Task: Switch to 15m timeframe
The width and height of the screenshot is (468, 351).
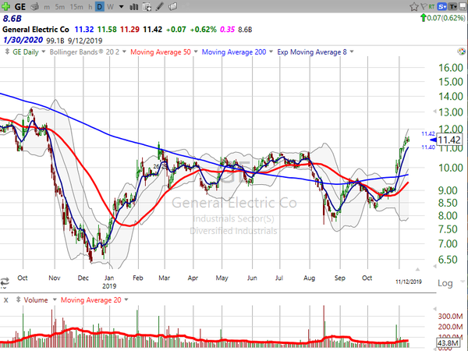Action: pos(76,7)
